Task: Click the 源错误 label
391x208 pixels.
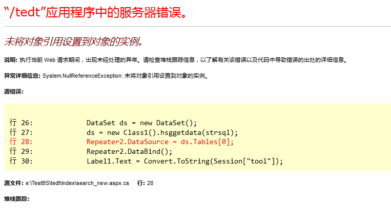Action: tap(14, 92)
